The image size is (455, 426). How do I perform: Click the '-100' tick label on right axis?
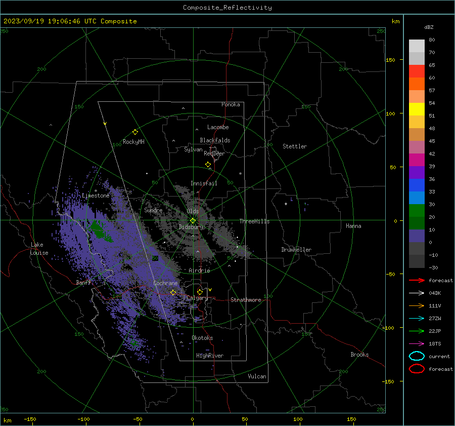pyautogui.click(x=388, y=328)
